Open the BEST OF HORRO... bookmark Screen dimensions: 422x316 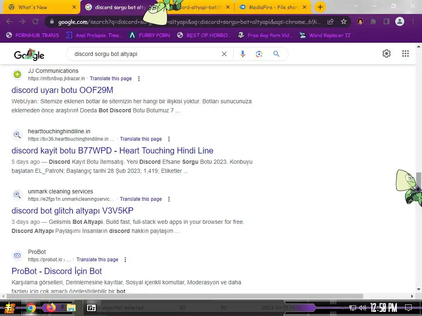tap(204, 35)
